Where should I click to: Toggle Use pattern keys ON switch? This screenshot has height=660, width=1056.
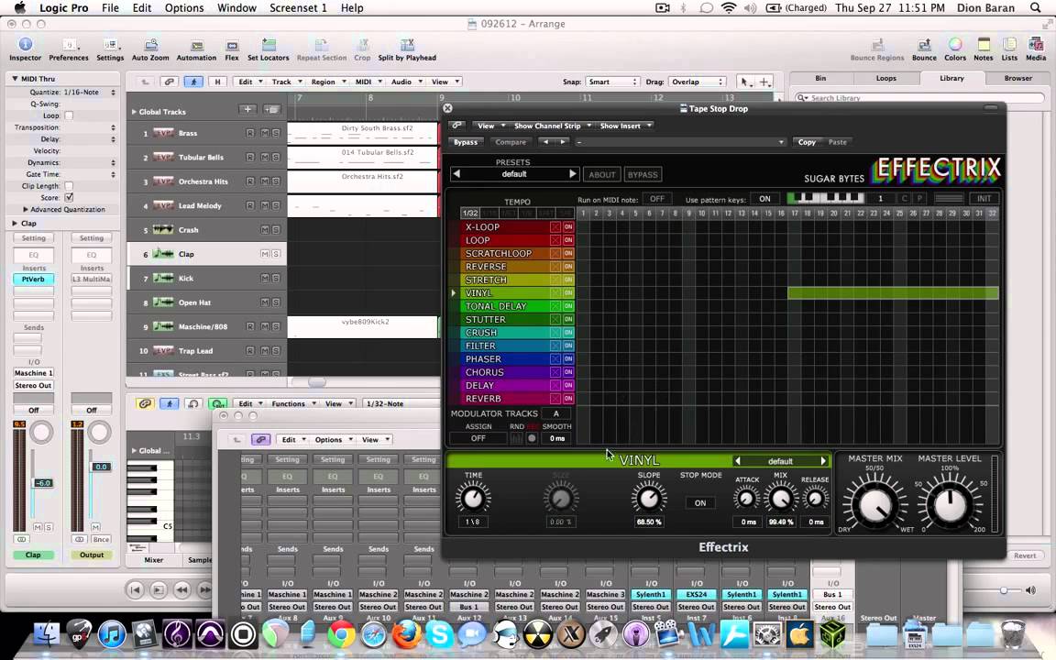764,199
